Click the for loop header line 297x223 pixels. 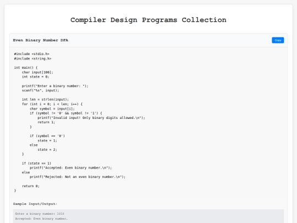[x=52, y=104]
